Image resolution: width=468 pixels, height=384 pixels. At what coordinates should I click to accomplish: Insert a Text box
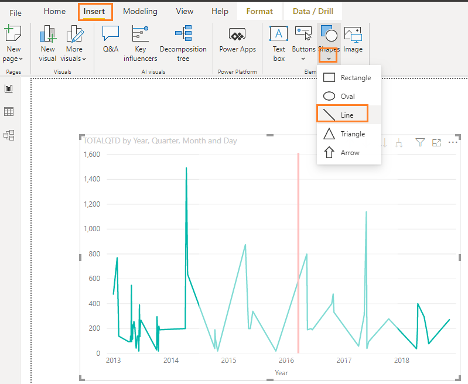pyautogui.click(x=279, y=43)
